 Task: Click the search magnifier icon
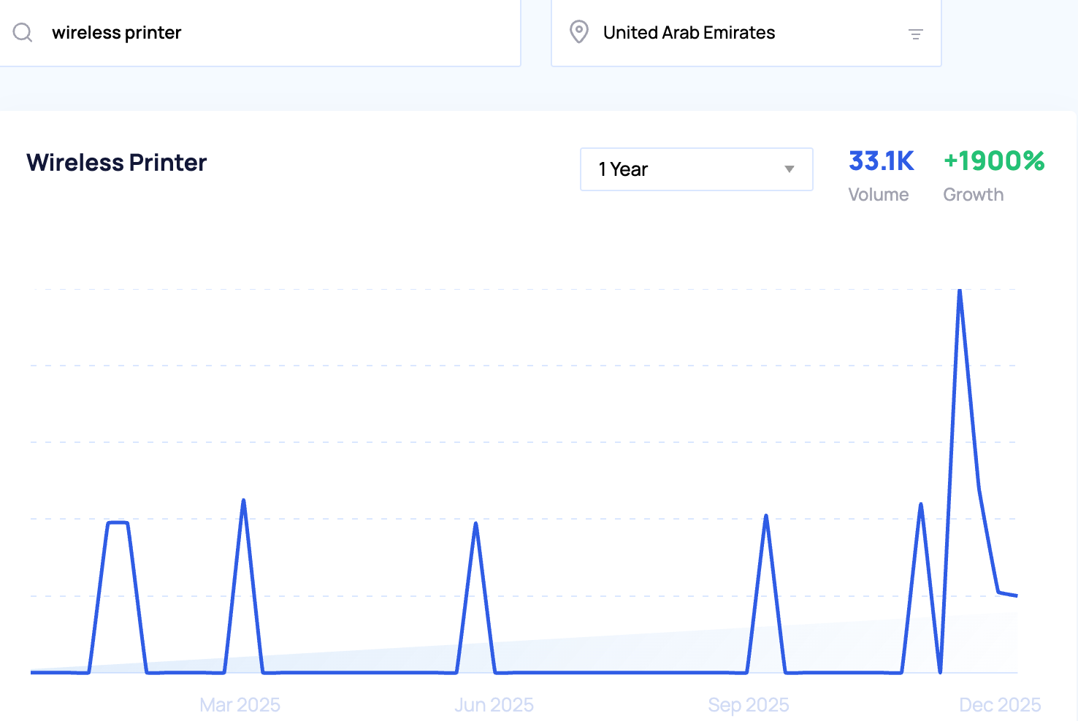pos(23,33)
